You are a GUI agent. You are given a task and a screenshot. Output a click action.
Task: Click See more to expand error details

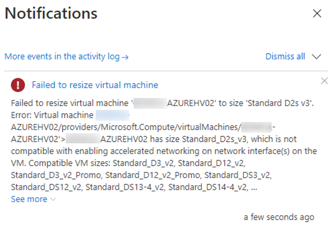point(29,199)
